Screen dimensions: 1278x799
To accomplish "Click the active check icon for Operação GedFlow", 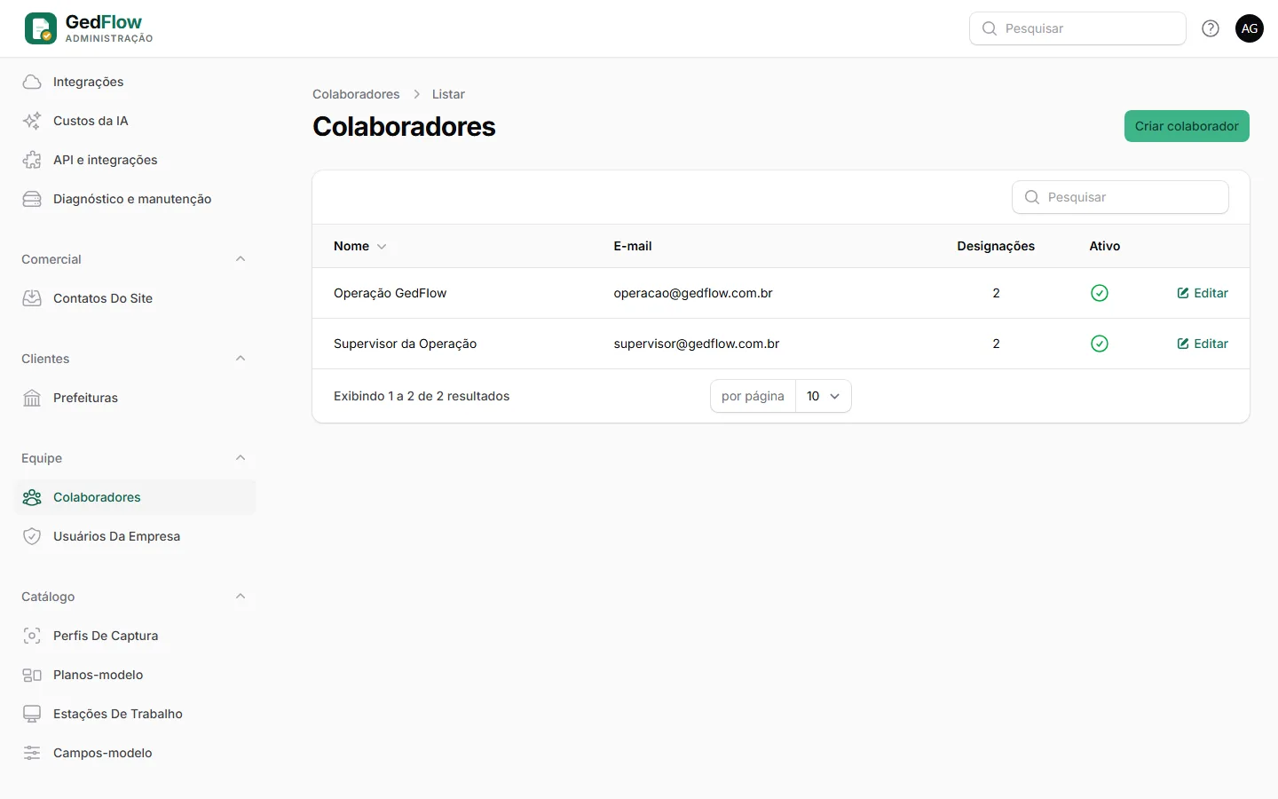I will 1100,293.
